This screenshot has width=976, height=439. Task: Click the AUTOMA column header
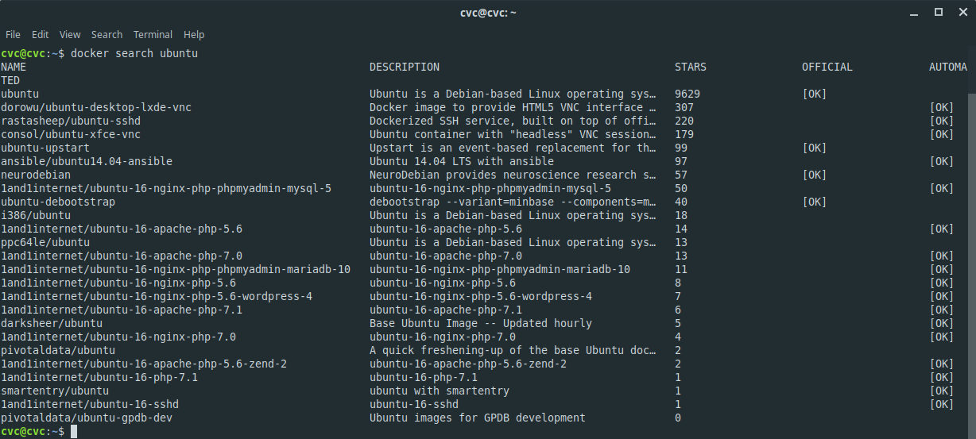(x=948, y=67)
